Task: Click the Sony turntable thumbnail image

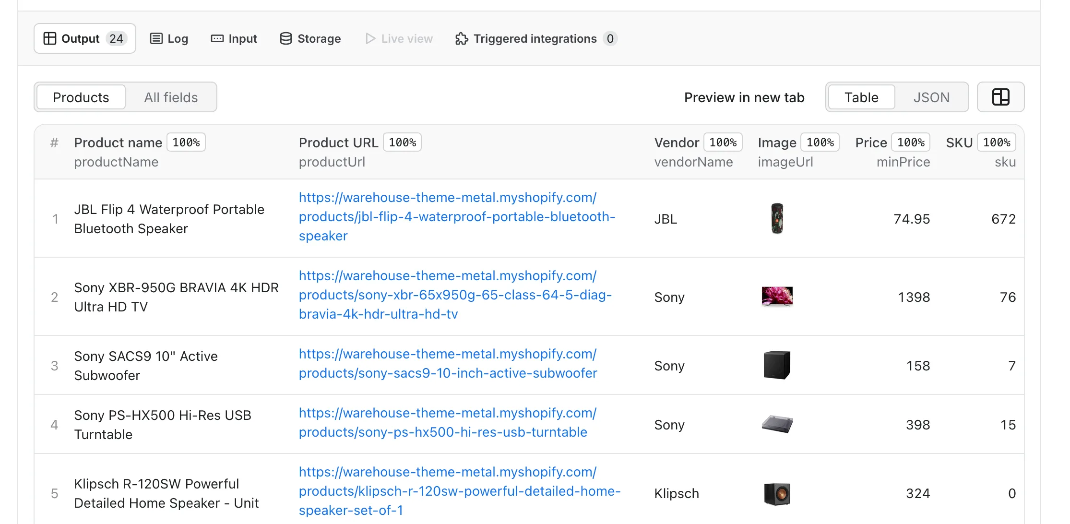Action: tap(777, 424)
